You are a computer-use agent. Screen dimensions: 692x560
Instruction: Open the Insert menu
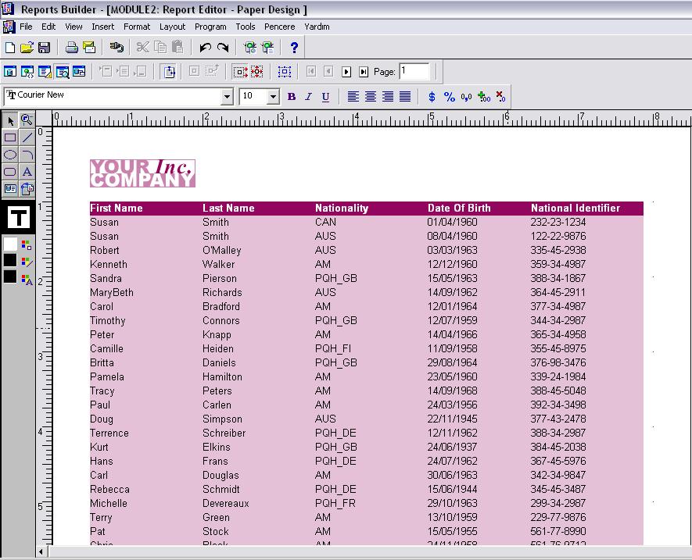coord(103,26)
